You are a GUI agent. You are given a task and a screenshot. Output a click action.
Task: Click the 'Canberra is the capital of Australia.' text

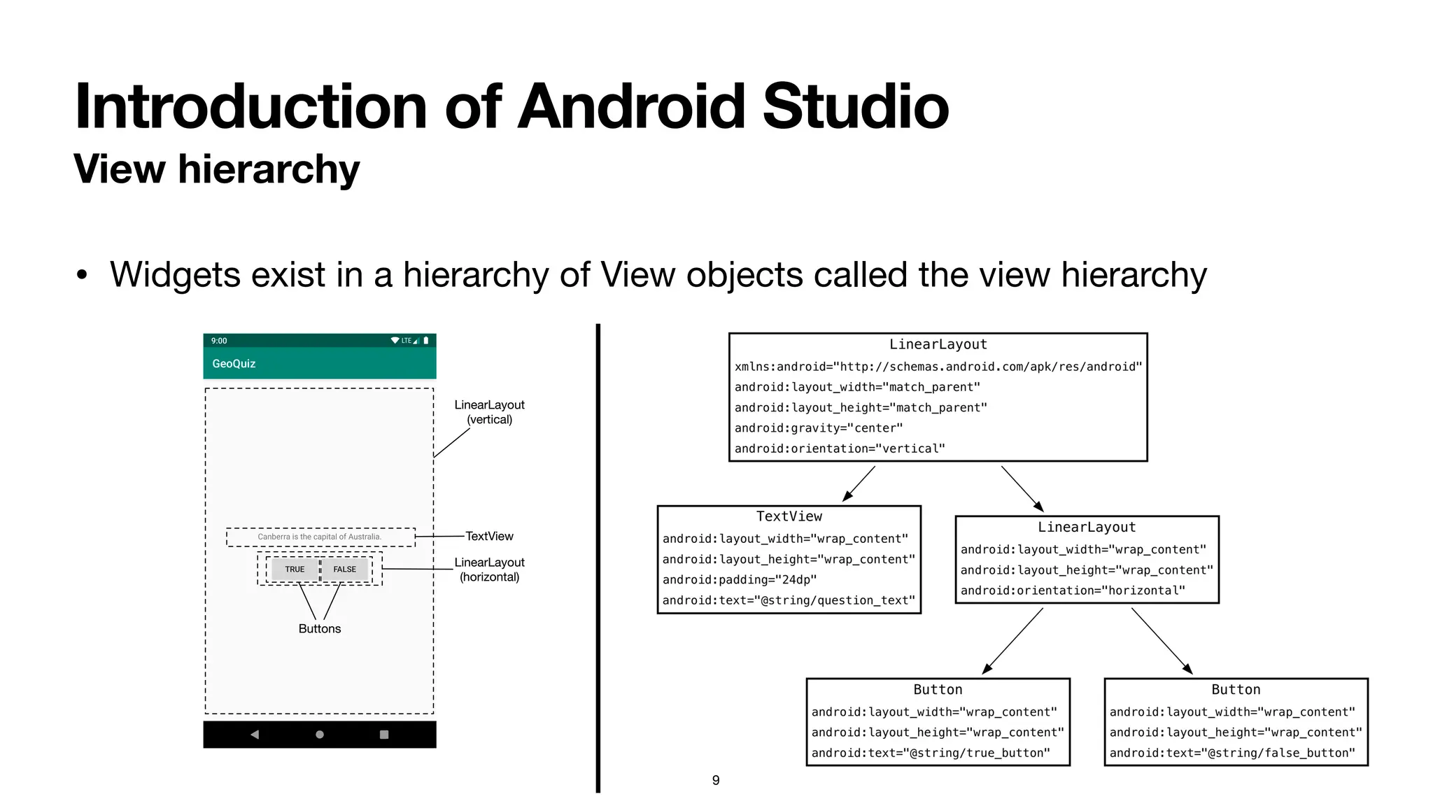click(320, 537)
